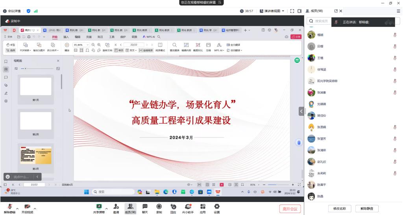Image resolution: width=403 pixels, height=215 pixels.
Task: Toggle the Members (成员) panel button
Action: click(x=130, y=207)
